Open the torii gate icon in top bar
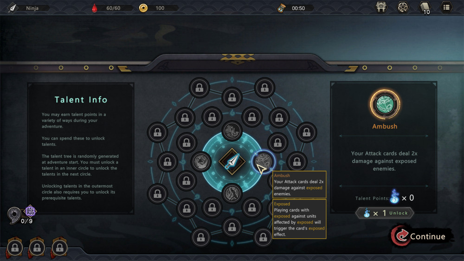The width and height of the screenshot is (464, 261). pos(381,7)
